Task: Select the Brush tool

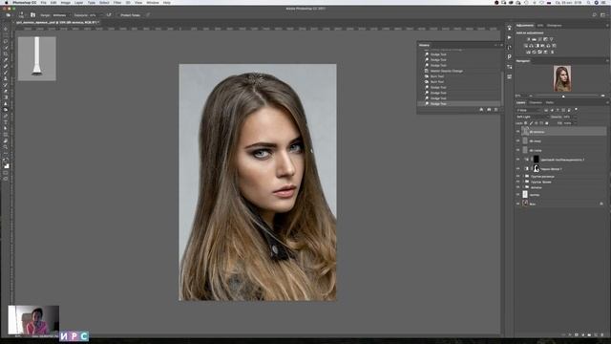Action: coord(6,73)
